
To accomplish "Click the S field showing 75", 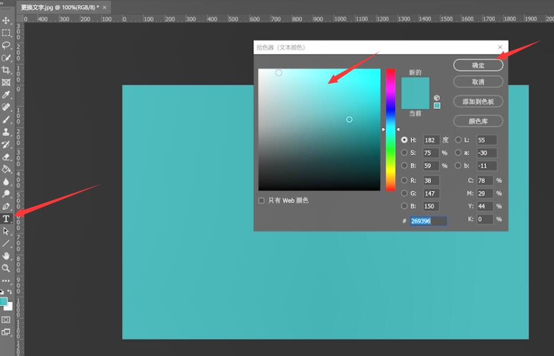I will [431, 153].
